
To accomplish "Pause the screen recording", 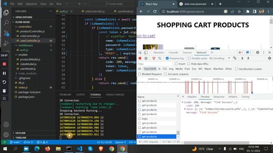I will tap(4, 73).
